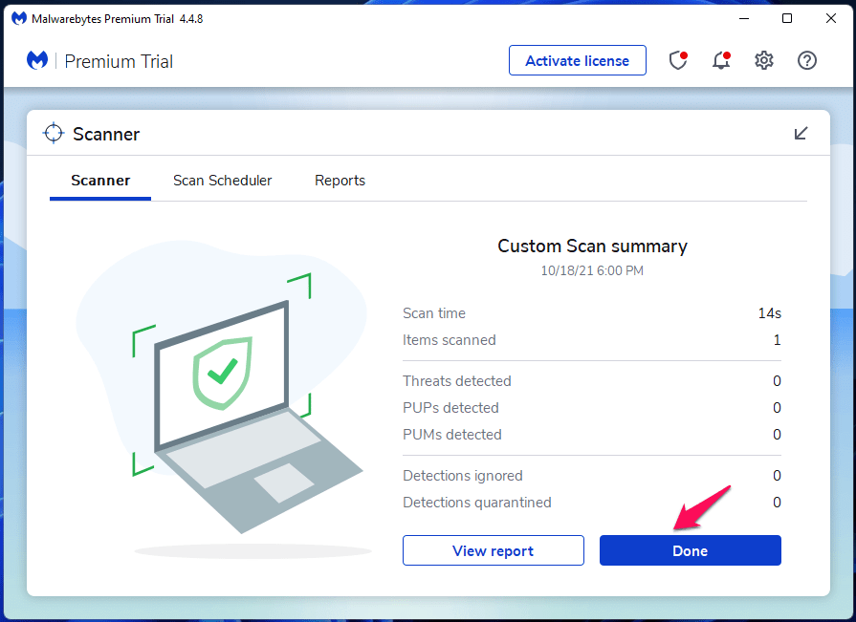This screenshot has height=622, width=856.
Task: Click the Threats detected label
Action: coord(457,381)
